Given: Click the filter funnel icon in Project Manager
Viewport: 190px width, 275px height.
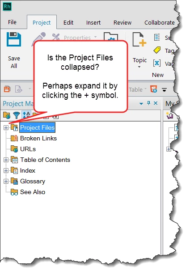Looking at the screenshot, I should tap(17, 115).
